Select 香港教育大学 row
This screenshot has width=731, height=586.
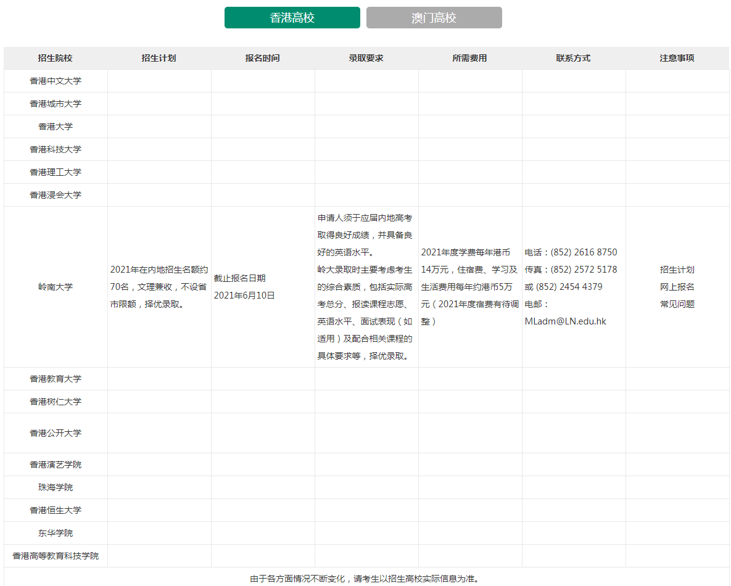56,379
